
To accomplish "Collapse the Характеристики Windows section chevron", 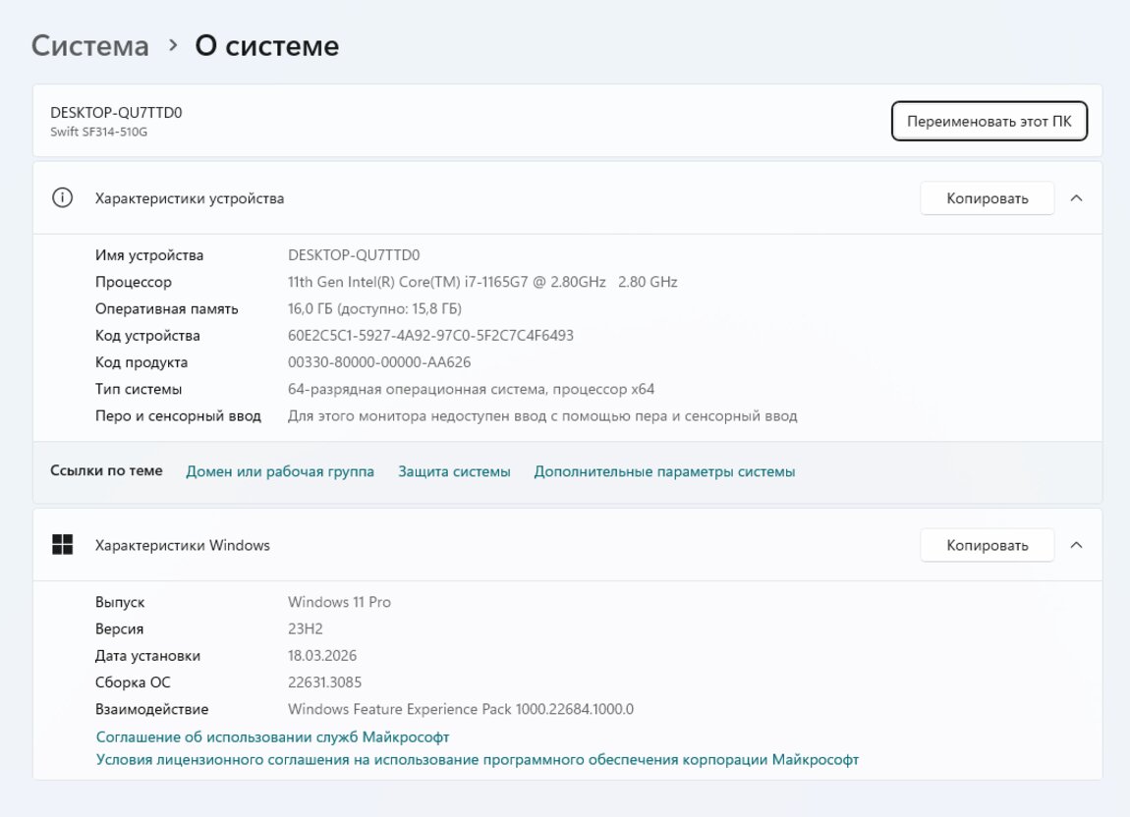I will click(x=1076, y=545).
